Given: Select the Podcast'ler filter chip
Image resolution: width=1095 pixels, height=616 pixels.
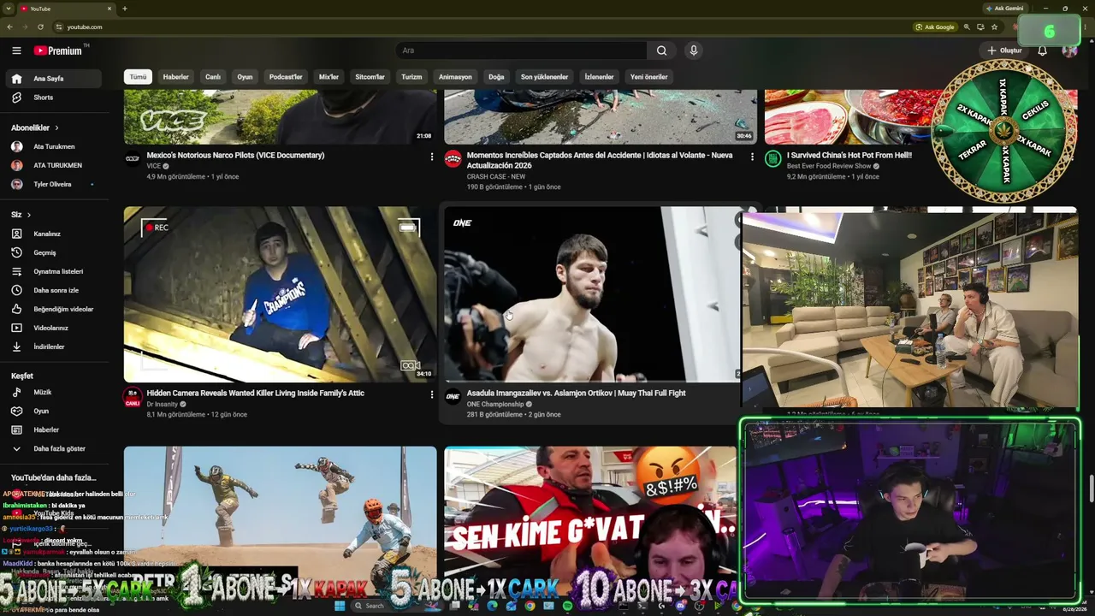Looking at the screenshot, I should point(286,77).
